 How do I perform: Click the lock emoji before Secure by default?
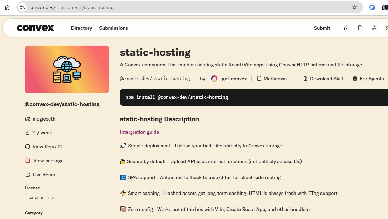[123, 161]
